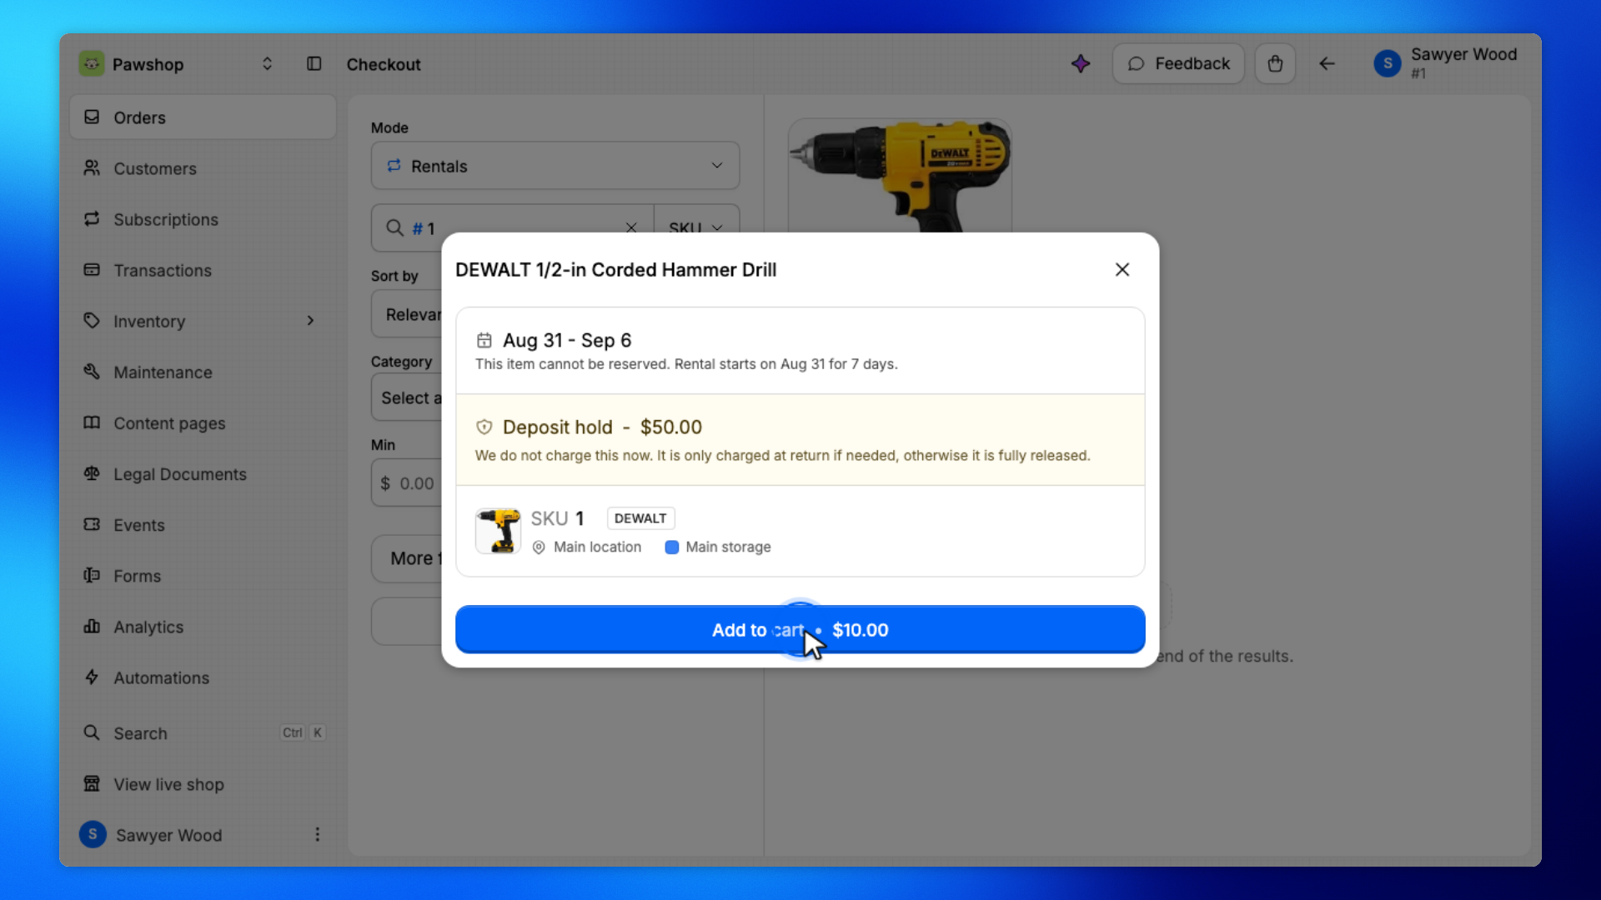The image size is (1601, 900).
Task: Click the back arrow icon
Action: click(x=1327, y=64)
